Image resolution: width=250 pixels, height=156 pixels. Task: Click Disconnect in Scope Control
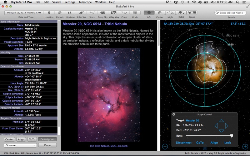[x=183, y=143]
